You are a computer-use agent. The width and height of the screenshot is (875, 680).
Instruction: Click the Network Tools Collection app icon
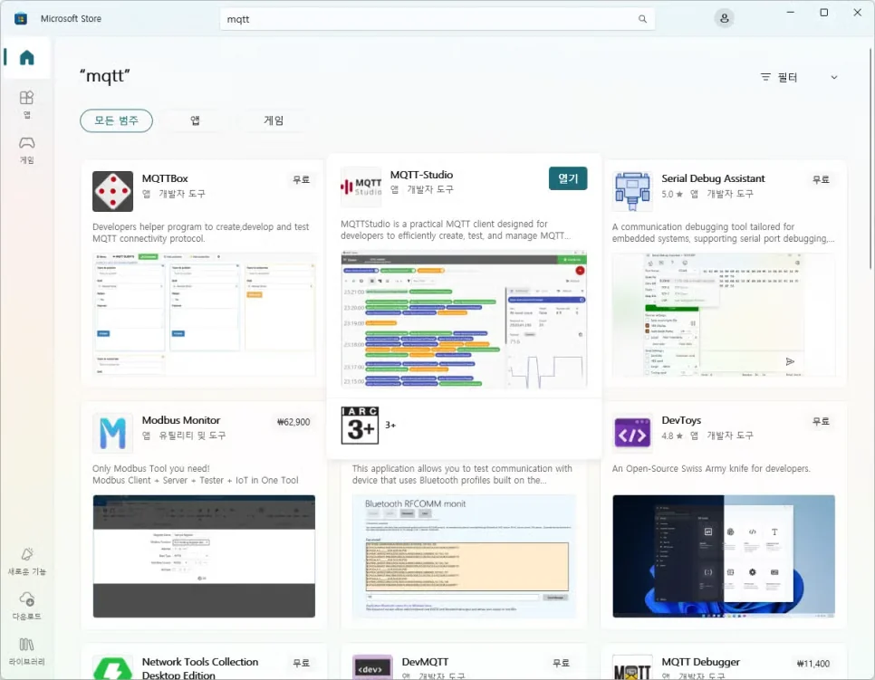[112, 667]
